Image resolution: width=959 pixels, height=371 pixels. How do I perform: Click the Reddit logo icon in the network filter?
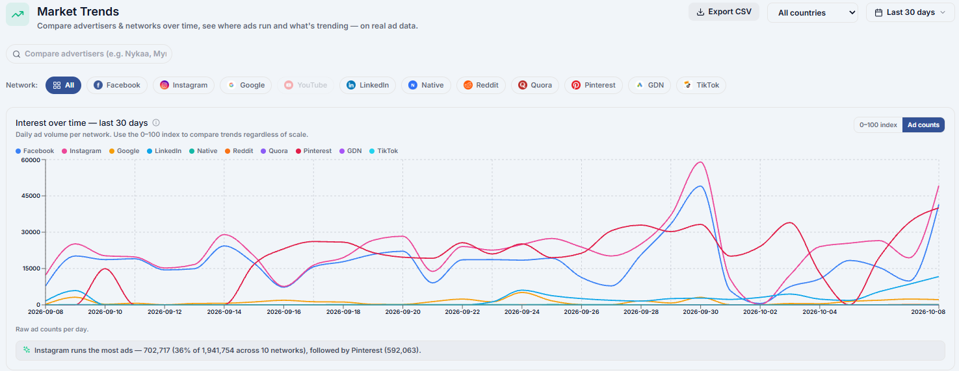click(468, 85)
